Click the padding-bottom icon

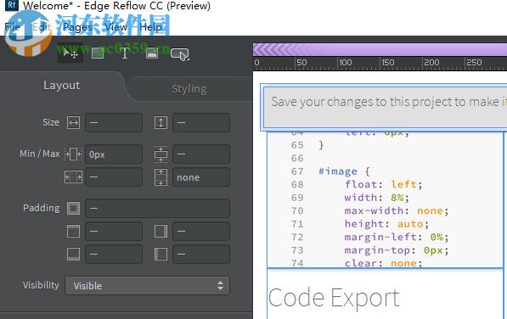73,255
